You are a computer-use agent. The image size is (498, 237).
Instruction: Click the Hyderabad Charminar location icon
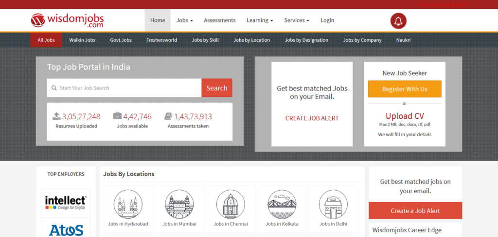128,204
